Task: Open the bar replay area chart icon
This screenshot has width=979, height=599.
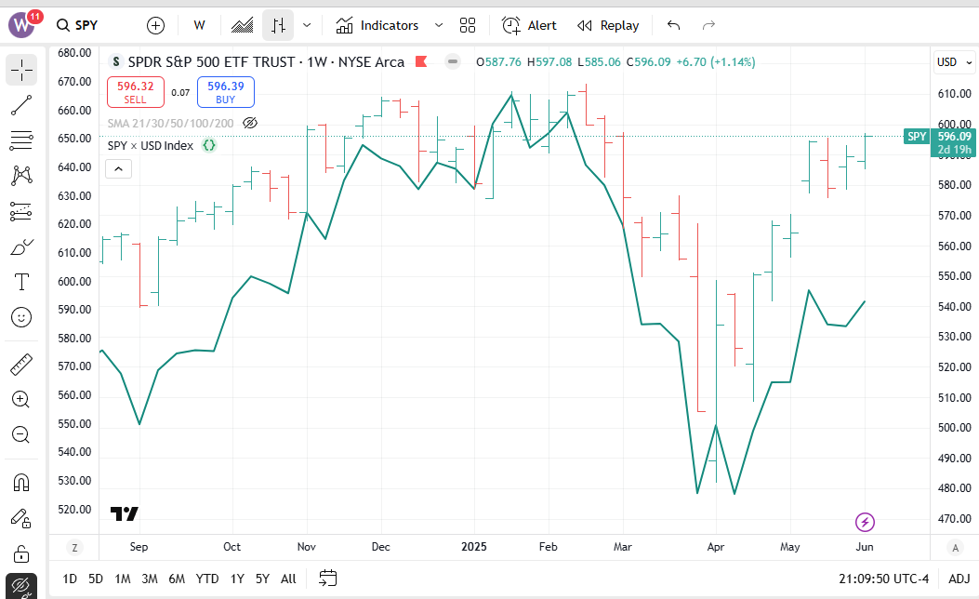Action: pyautogui.click(x=243, y=26)
